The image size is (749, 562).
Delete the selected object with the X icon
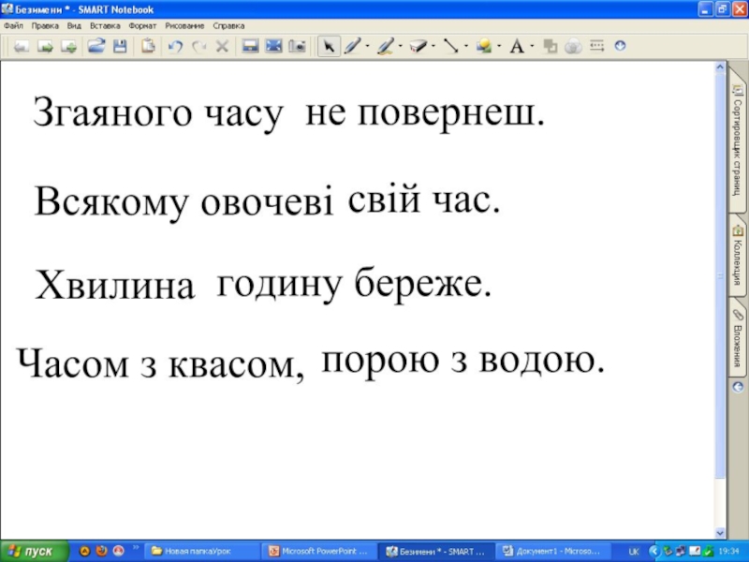click(x=222, y=46)
